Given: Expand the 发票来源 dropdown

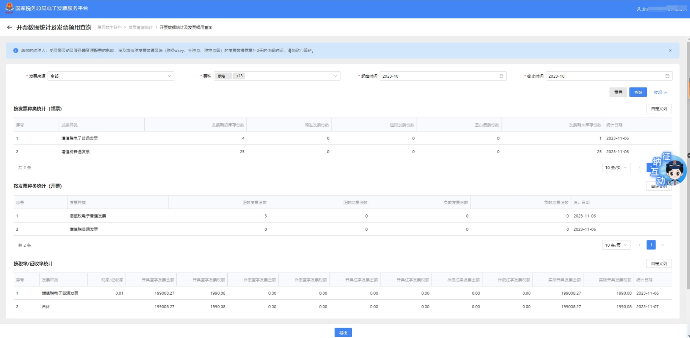Looking at the screenshot, I should click(x=111, y=76).
